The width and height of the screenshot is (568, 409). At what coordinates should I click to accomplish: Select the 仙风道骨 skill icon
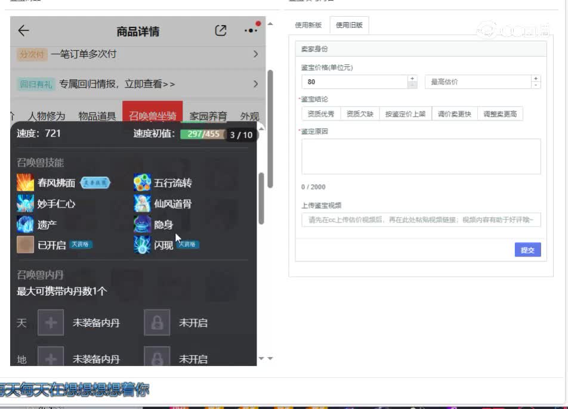click(x=143, y=203)
